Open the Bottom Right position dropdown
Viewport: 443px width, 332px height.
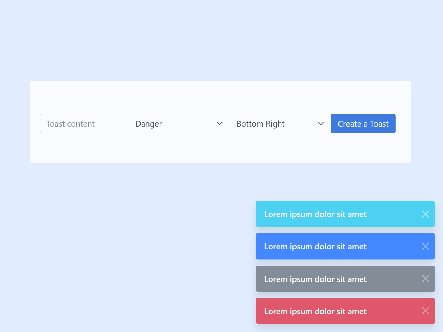pyautogui.click(x=280, y=123)
